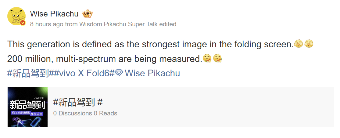Image resolution: width=340 pixels, height=138 pixels.
Task: Open the Wise Pikachu username link
Action: (x=54, y=14)
